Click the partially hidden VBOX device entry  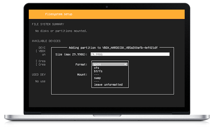(x=41, y=51)
